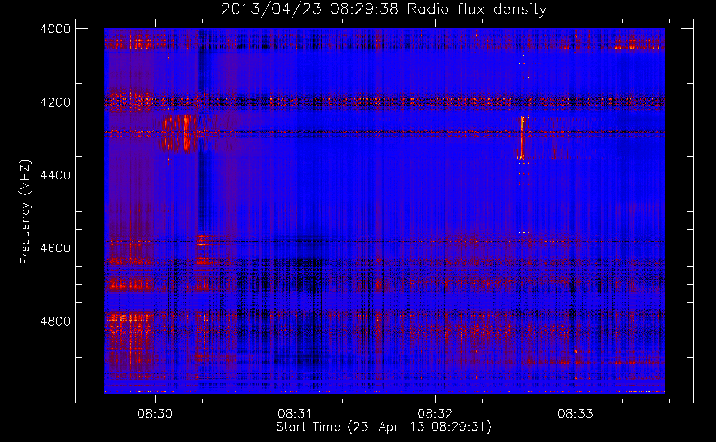Click the 08:32 time axis label
716x442 pixels.
[435, 414]
